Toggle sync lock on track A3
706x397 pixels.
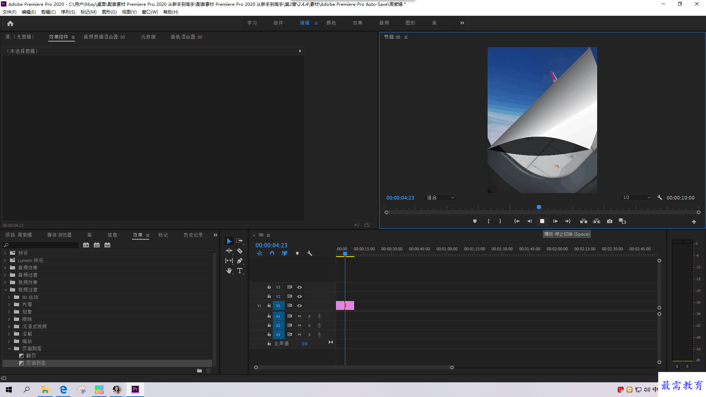pos(290,335)
